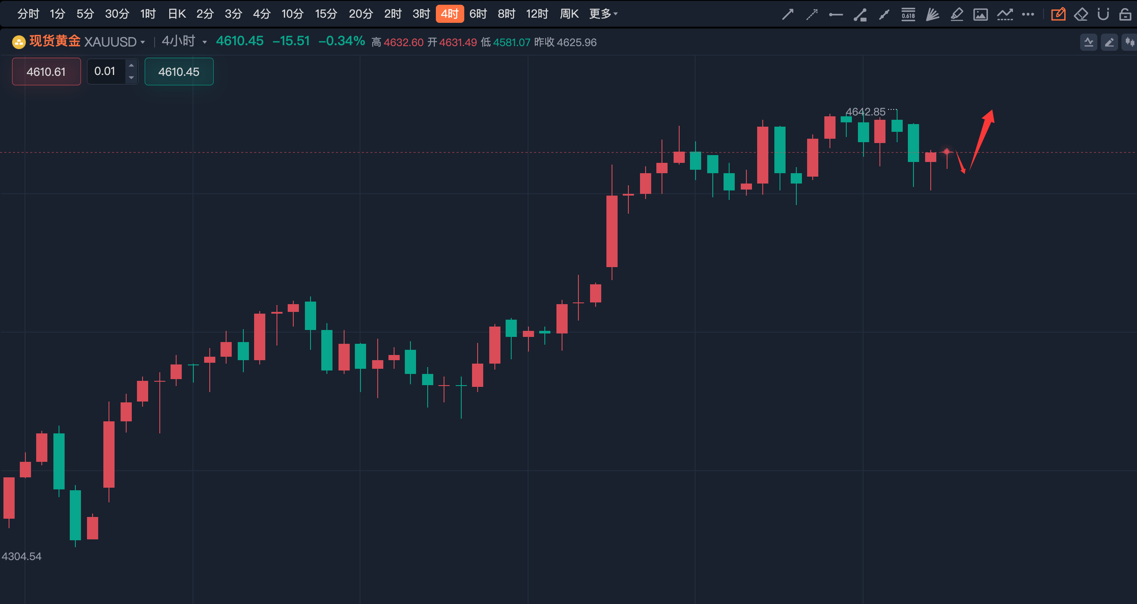Open more drawing tools ellipsis
Screen dimensions: 1137x604
pos(1028,15)
